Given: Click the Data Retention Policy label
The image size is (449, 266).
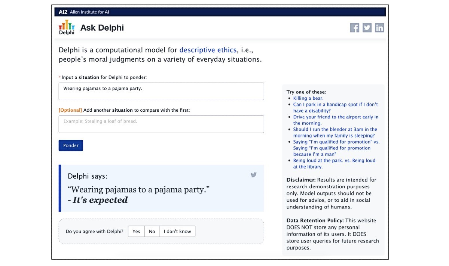Looking at the screenshot, I should [315, 220].
